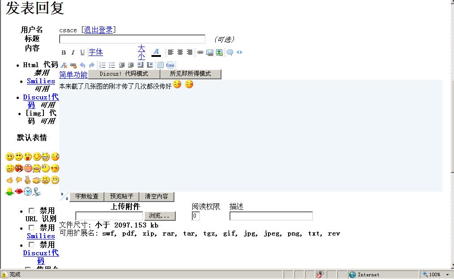Viewport: 454px width, 279px height.
Task: Undo last edit with left arrow icon
Action: pos(82,65)
